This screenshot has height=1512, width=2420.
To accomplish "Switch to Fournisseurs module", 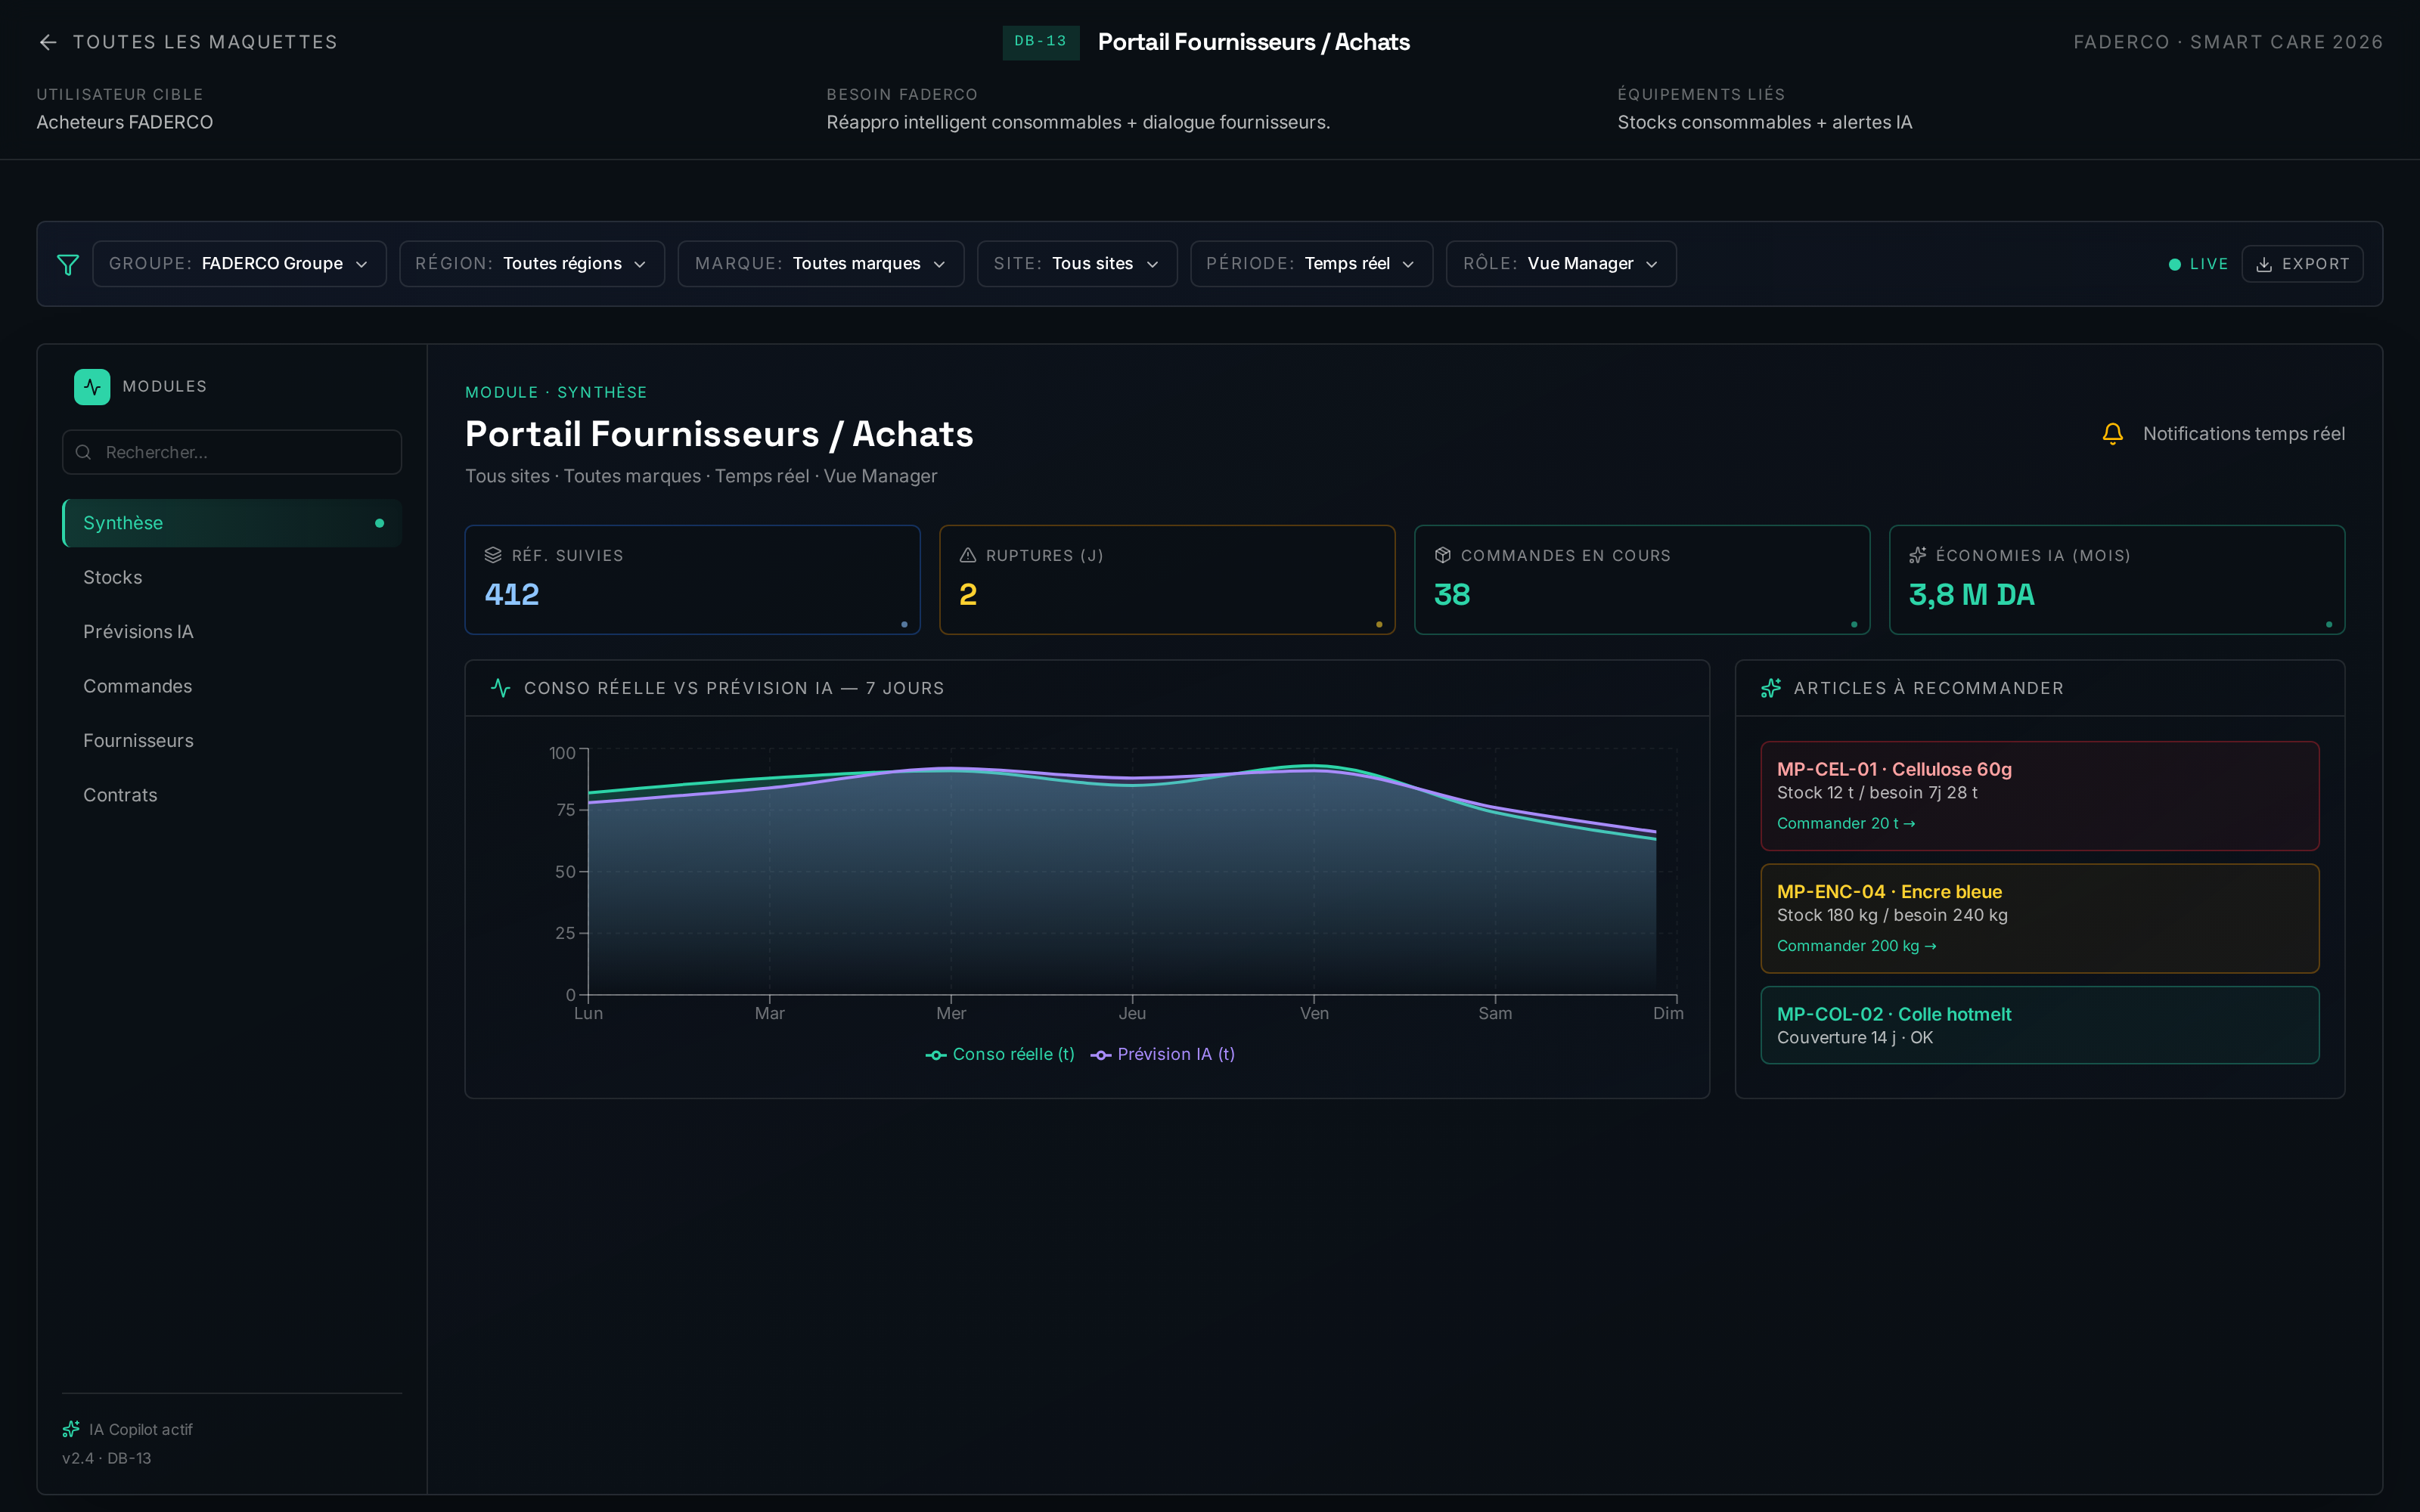I will (x=232, y=741).
